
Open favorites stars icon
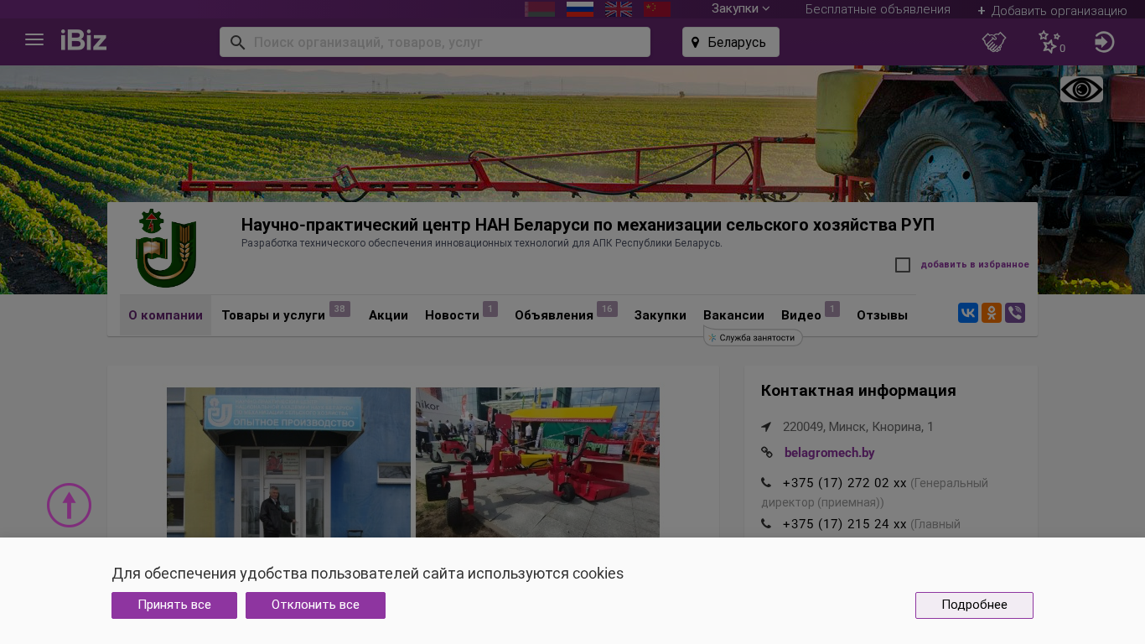coord(1049,42)
